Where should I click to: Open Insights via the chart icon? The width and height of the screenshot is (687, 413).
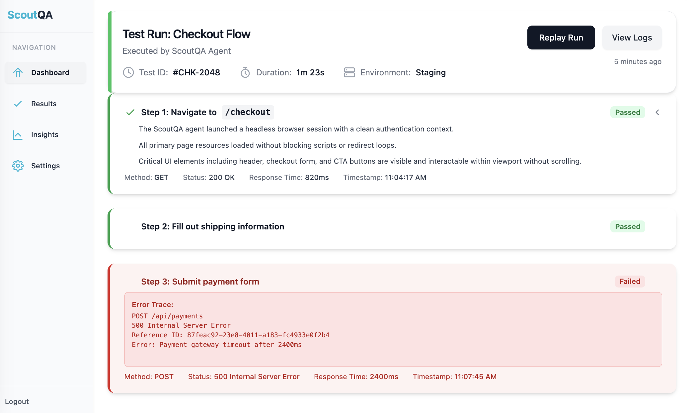point(18,135)
